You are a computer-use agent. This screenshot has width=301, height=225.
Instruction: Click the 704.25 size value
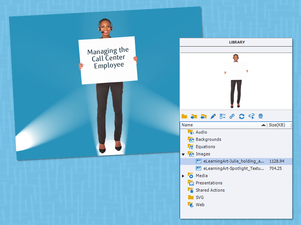276,168
